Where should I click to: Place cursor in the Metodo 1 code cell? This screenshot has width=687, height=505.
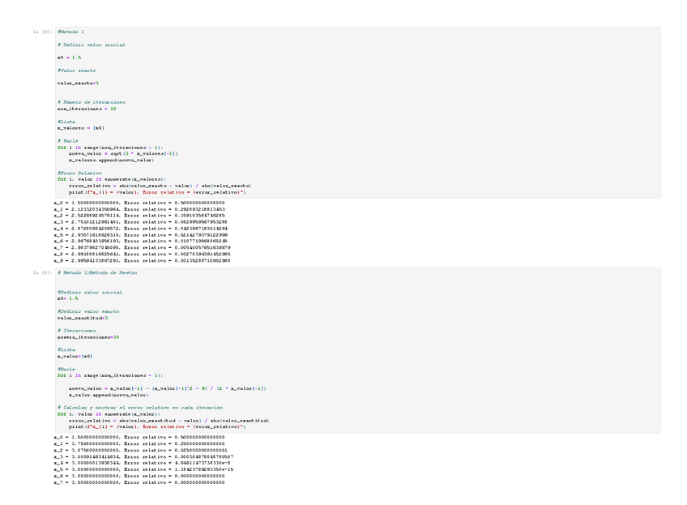point(357,112)
